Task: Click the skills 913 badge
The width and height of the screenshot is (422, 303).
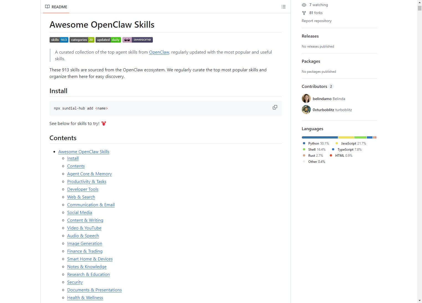Action: pyautogui.click(x=59, y=40)
